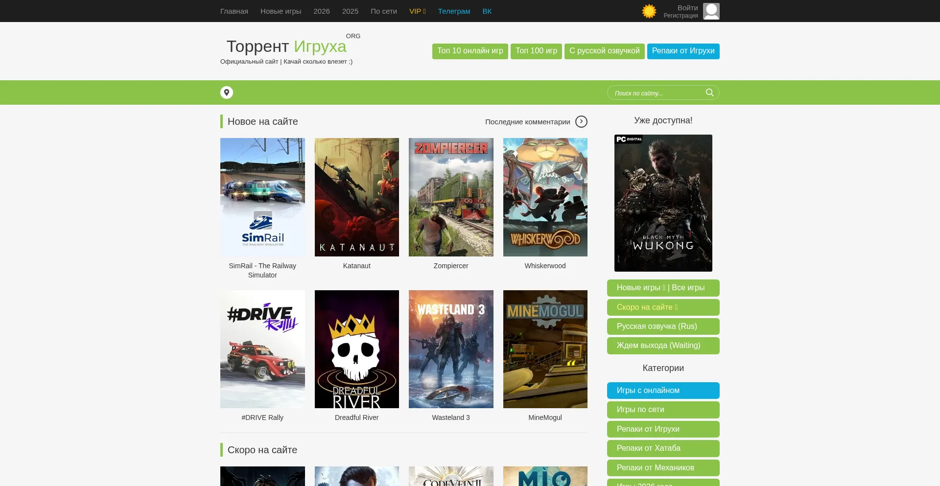Open the Katanaut cover thumbnail
Image resolution: width=940 pixels, height=486 pixels.
357,197
